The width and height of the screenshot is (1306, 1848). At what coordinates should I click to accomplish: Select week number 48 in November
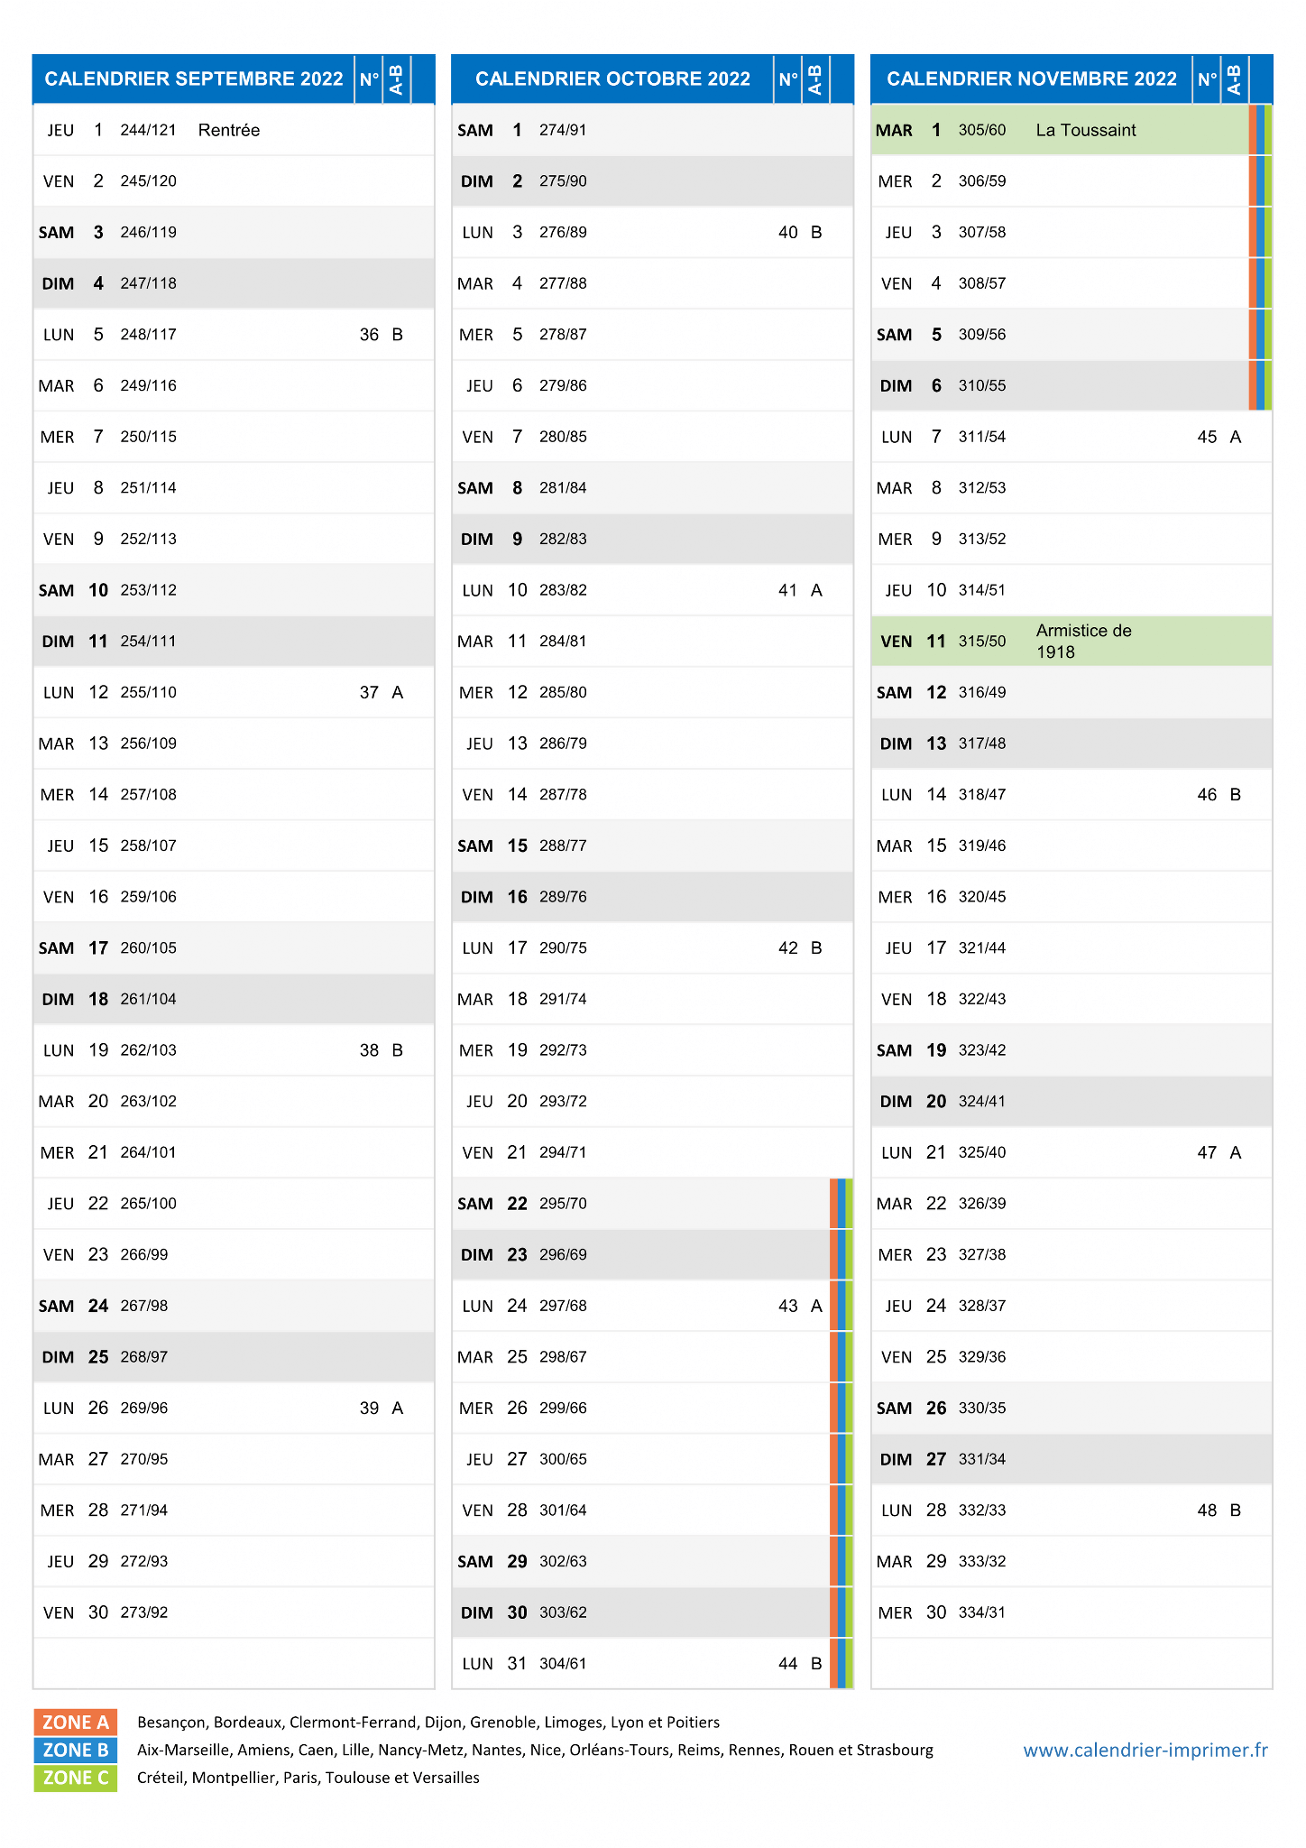(x=1207, y=1511)
